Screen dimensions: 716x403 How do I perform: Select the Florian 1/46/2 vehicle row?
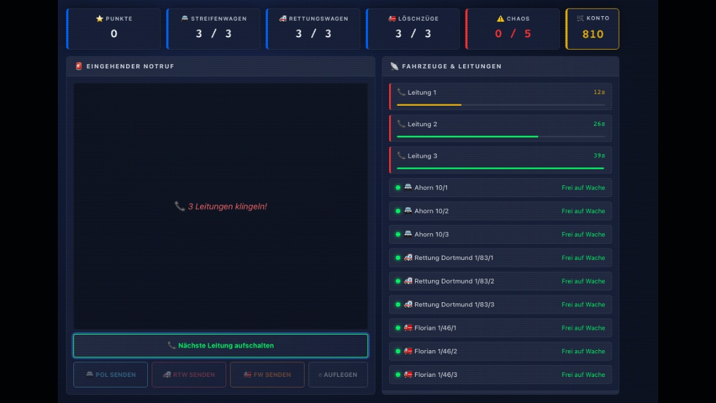[x=500, y=351]
